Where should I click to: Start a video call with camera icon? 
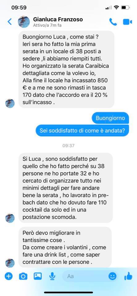pos(127,22)
